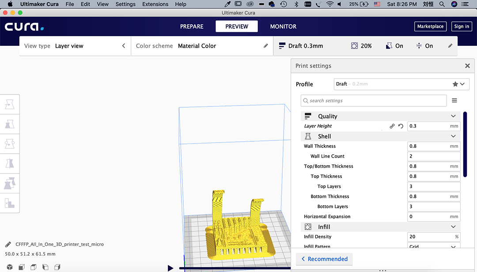Click the Top Layers value field
The width and height of the screenshot is (477, 272).
tap(434, 186)
